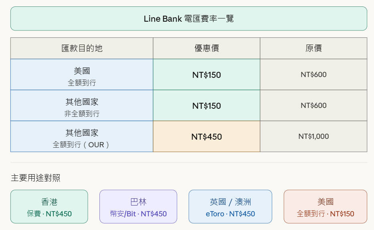Select the 美國 全額到行 destination cell

[82, 75]
